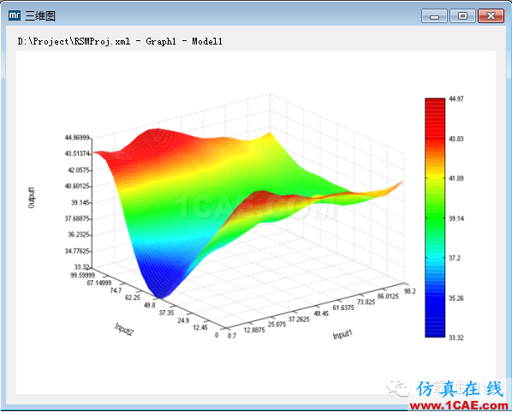Click the 99.59999 tick on Input2 axis
This screenshot has width=512, height=412.
click(82, 275)
